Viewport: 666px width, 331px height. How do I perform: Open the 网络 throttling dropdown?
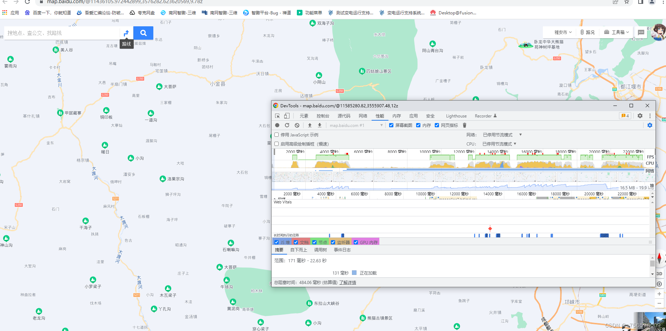(502, 135)
